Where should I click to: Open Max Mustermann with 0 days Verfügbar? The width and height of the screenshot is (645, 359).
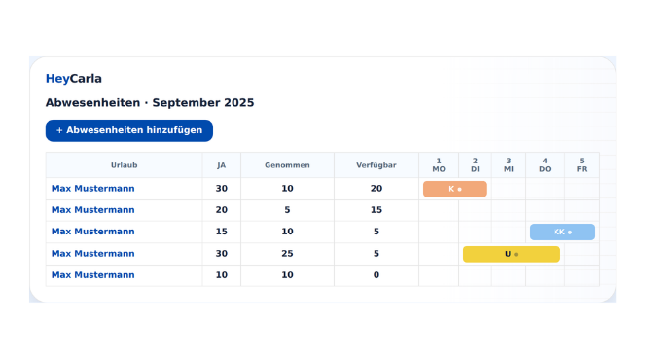[93, 275]
